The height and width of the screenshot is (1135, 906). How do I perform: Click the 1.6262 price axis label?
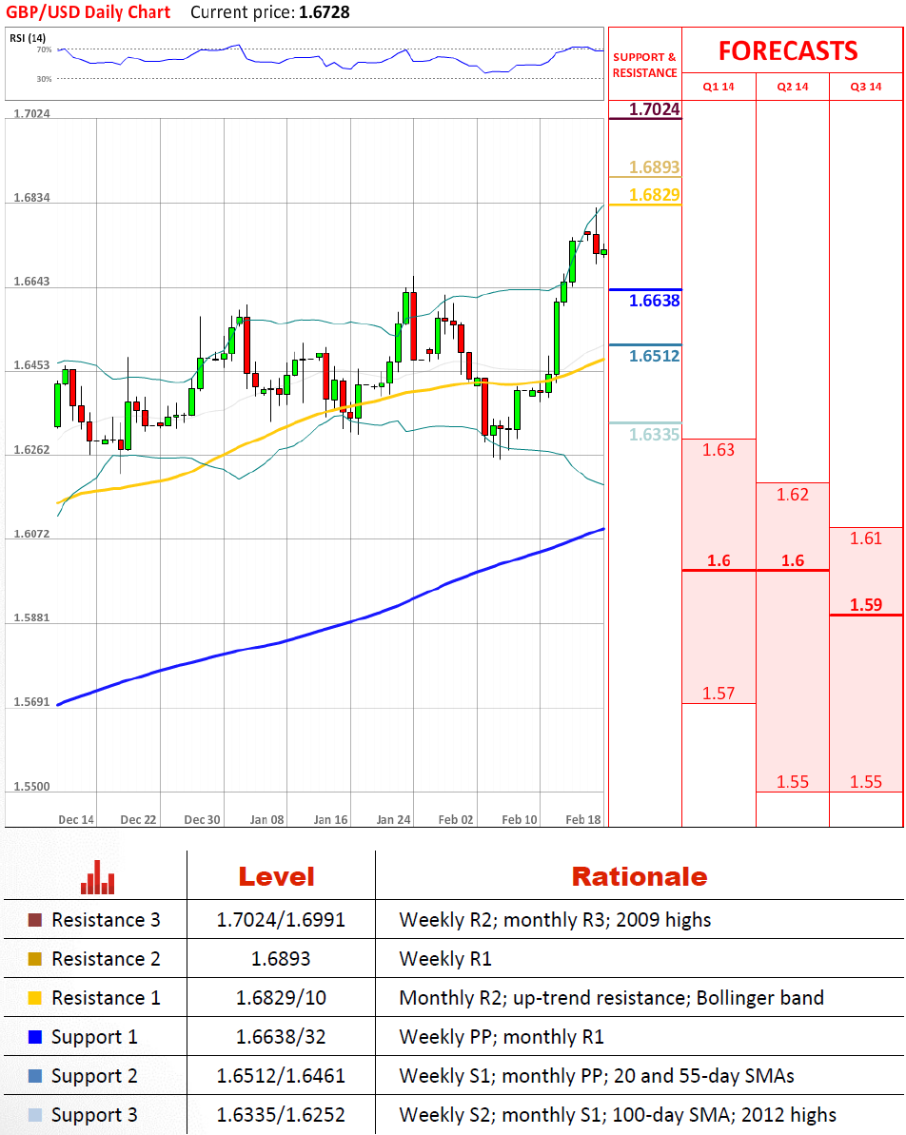(31, 449)
